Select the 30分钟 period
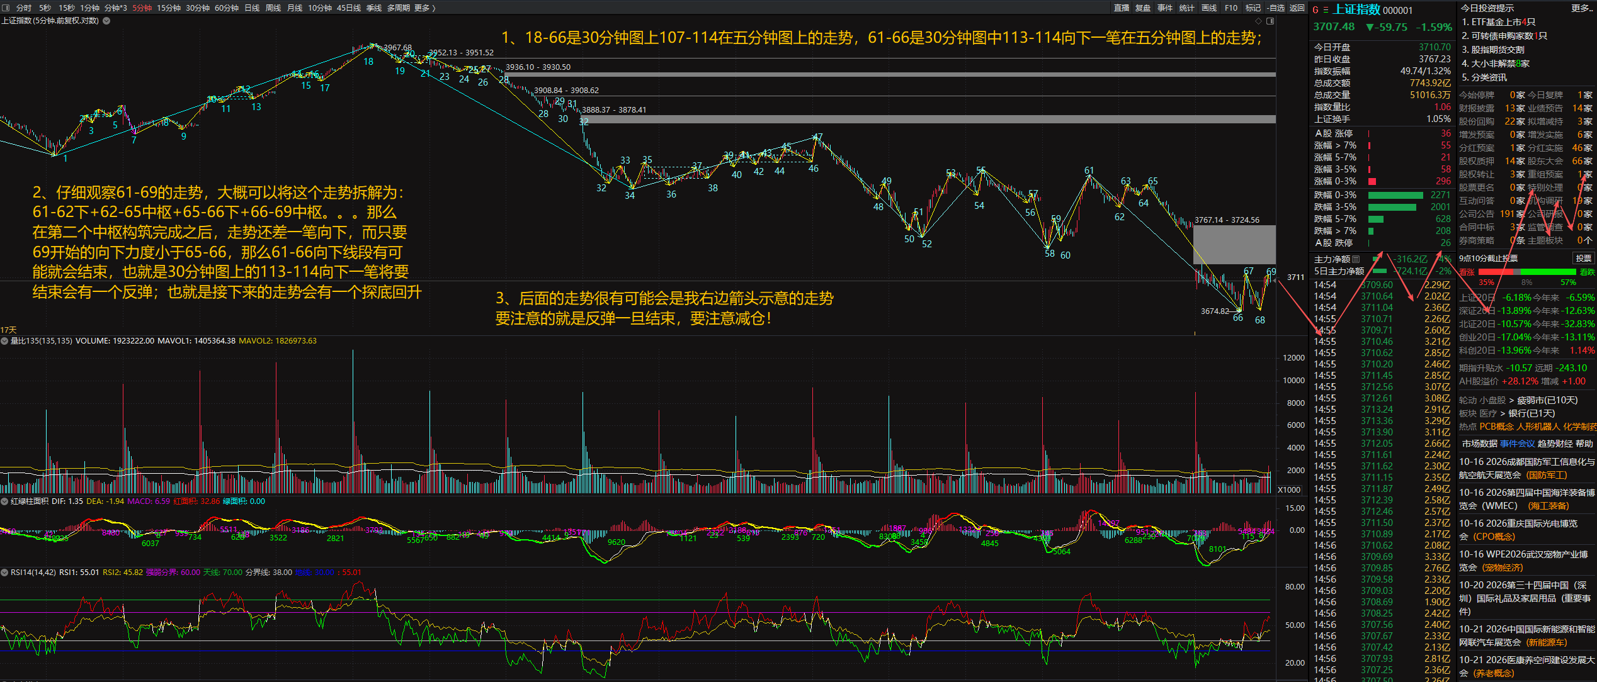The height and width of the screenshot is (682, 1597). pos(198,8)
